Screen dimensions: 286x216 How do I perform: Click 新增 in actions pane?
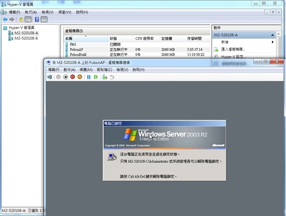(225, 42)
